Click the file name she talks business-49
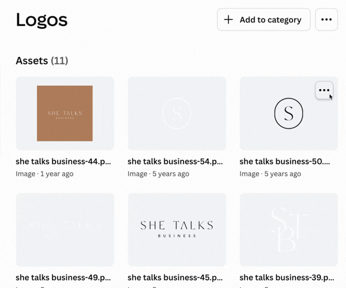Viewport: 346px width, 288px height. click(x=63, y=277)
